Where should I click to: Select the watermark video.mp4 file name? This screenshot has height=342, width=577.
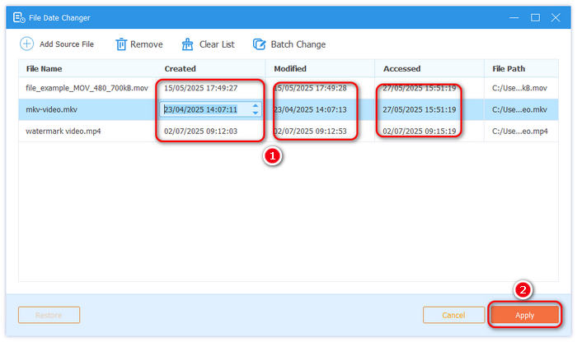[63, 131]
